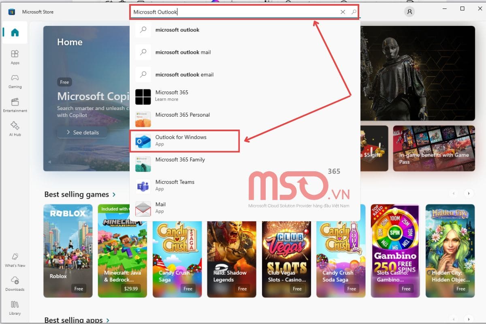The image size is (486, 324).
Task: Open the Home sidebar icon
Action: point(15,33)
